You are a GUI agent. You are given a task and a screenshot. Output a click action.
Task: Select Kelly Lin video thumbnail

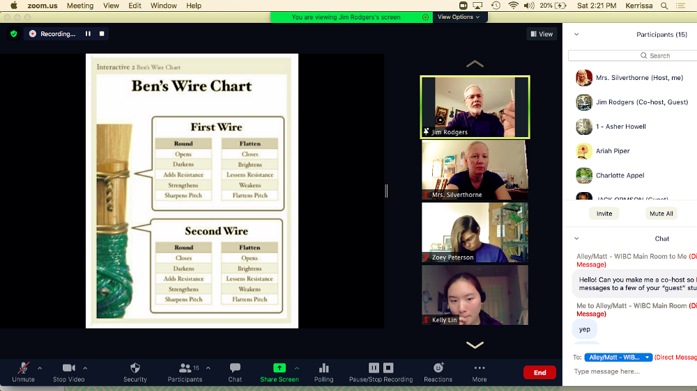[475, 295]
